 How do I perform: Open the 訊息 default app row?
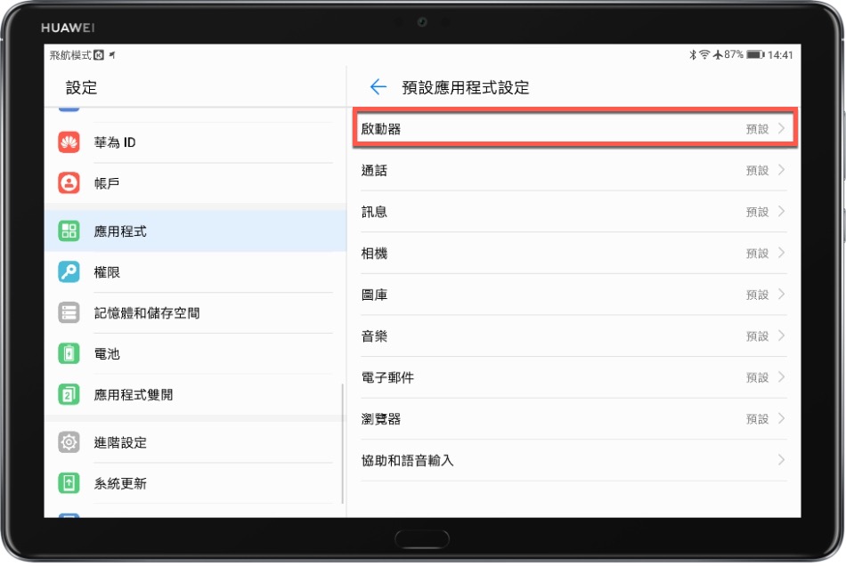(574, 212)
